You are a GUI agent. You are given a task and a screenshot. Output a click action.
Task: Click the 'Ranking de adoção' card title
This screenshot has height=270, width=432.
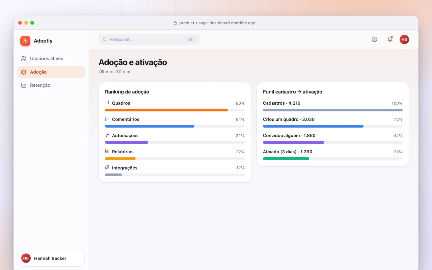pos(127,92)
